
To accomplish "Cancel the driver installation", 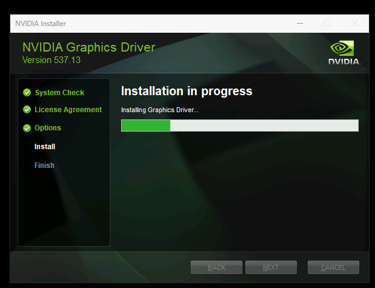I will 333,267.
